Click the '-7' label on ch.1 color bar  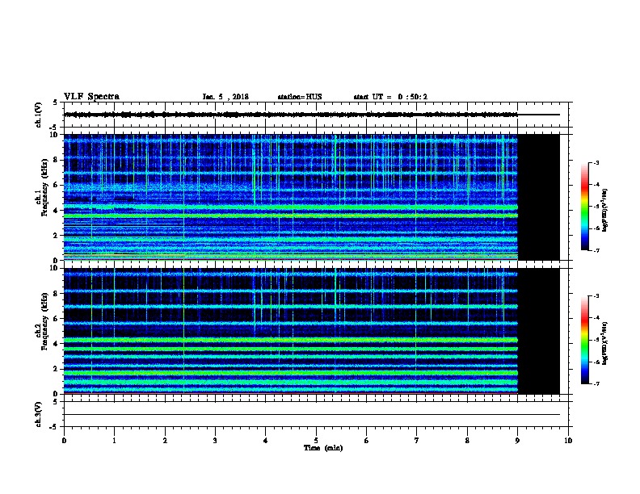[x=596, y=250]
